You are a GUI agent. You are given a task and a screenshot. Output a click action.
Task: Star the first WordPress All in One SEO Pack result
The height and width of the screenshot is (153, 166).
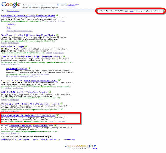57,15
